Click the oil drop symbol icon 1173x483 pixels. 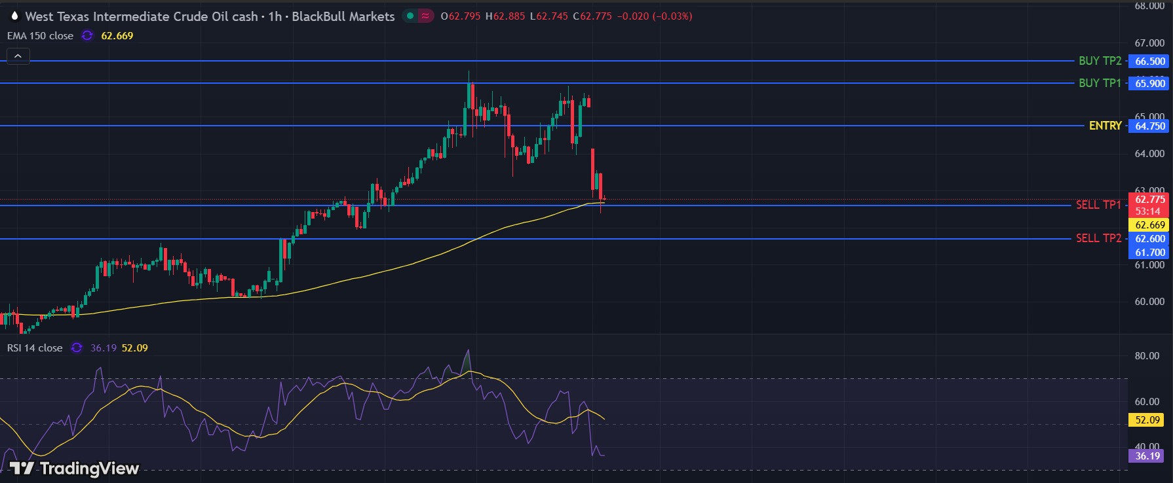point(14,16)
